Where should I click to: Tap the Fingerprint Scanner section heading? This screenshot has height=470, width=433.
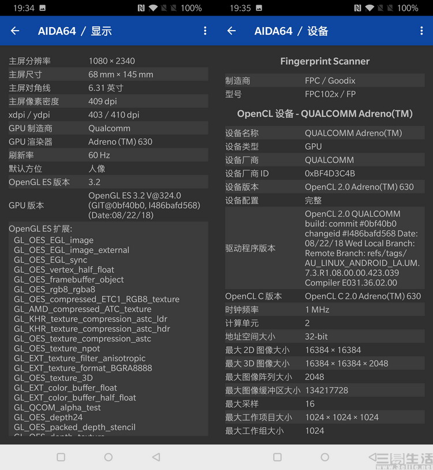(x=324, y=61)
